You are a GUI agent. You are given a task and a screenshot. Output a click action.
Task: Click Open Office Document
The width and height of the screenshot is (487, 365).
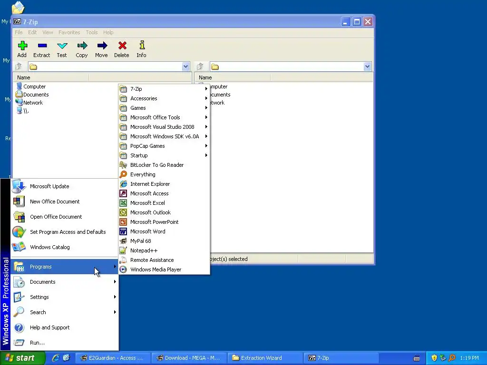click(65, 217)
